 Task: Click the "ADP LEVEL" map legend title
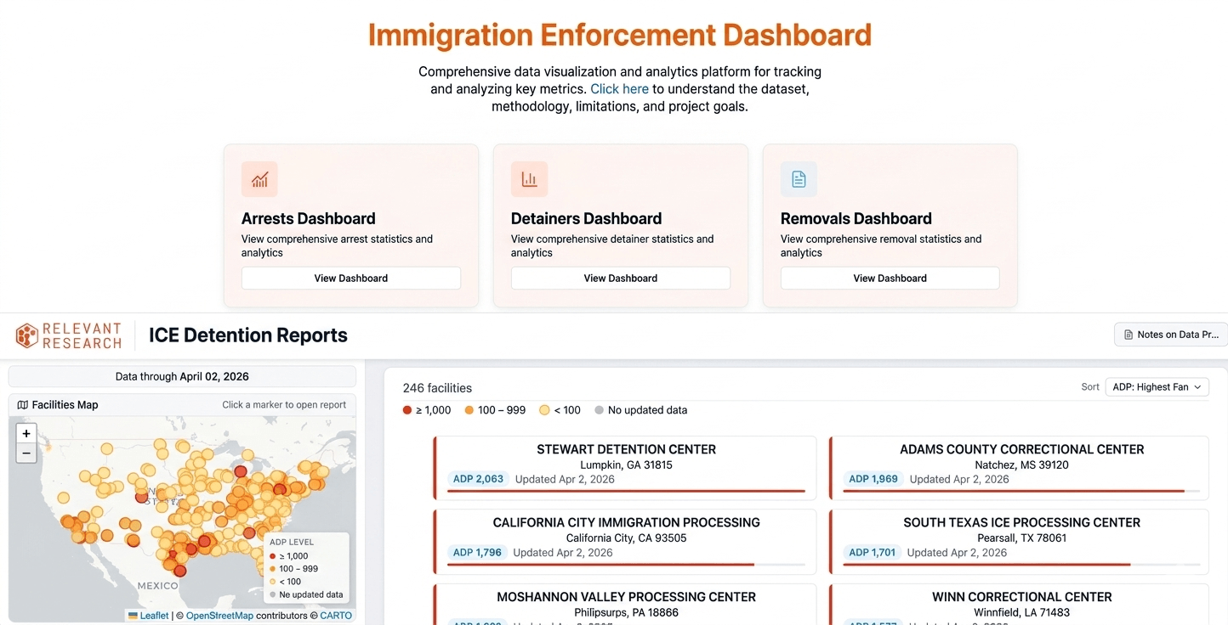[292, 542]
